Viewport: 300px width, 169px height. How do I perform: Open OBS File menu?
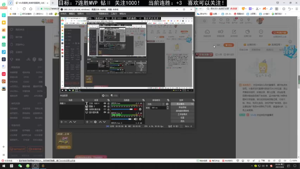63,14
